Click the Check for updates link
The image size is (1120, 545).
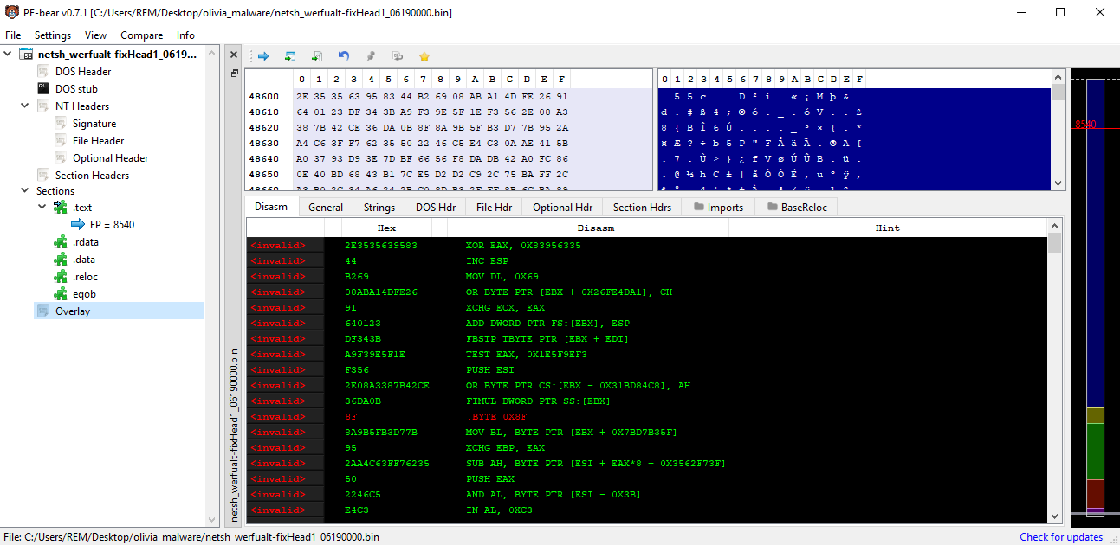click(1060, 537)
